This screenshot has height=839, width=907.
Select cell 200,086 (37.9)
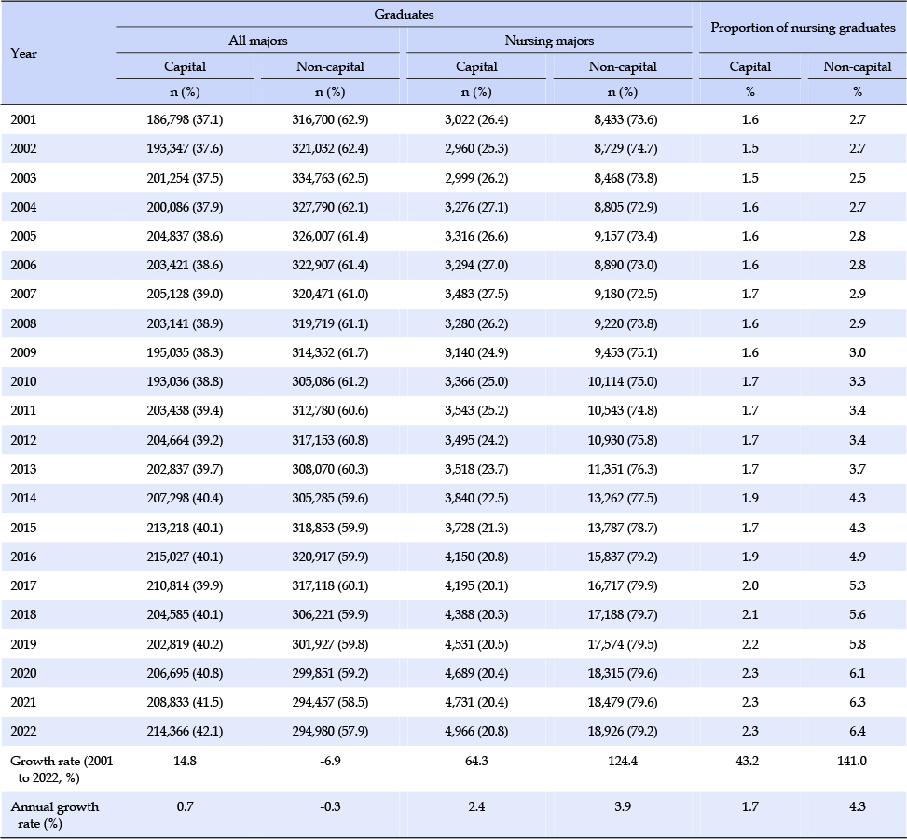(185, 207)
